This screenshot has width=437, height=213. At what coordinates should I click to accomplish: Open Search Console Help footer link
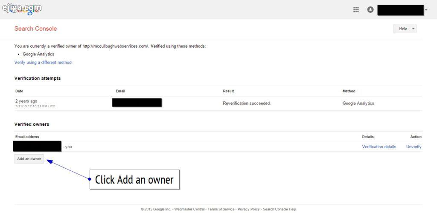coord(279,209)
